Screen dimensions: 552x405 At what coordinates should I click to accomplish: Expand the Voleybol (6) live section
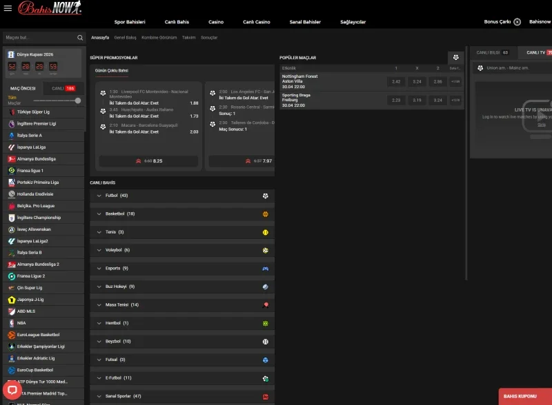coord(182,250)
